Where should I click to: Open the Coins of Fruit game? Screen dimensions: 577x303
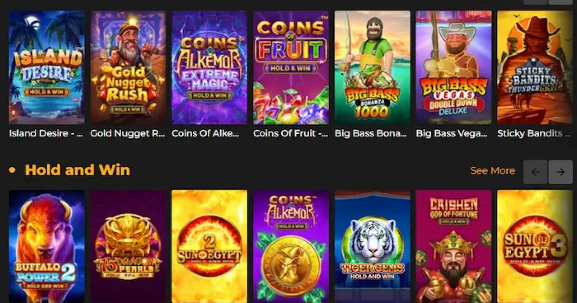click(291, 67)
